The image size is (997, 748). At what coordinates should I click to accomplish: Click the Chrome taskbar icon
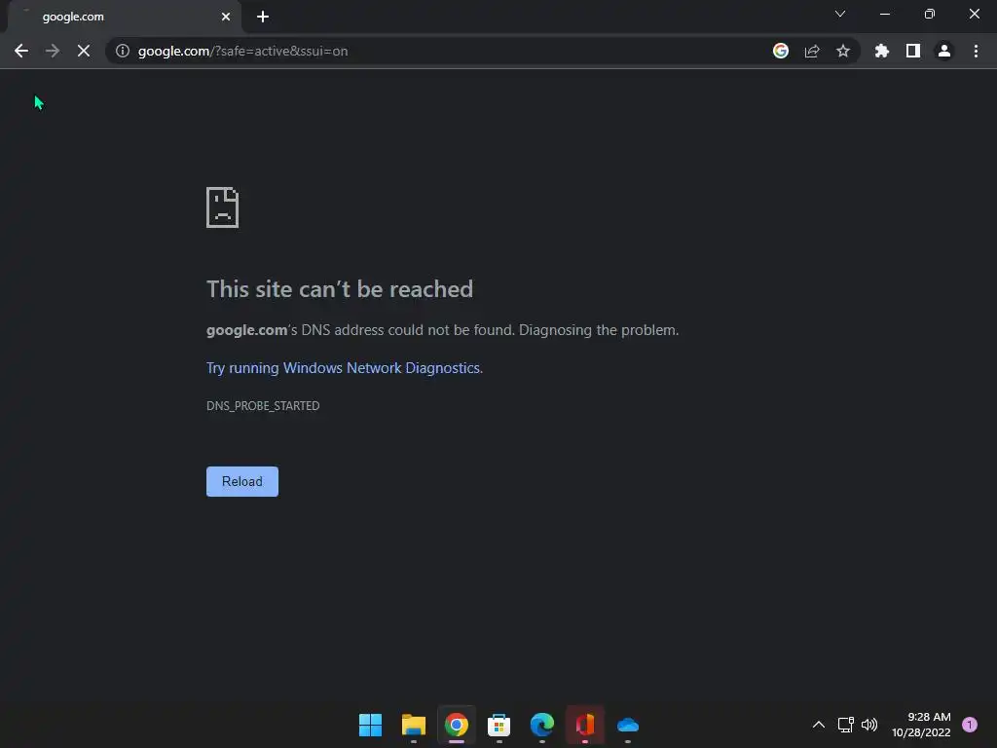[x=457, y=725]
